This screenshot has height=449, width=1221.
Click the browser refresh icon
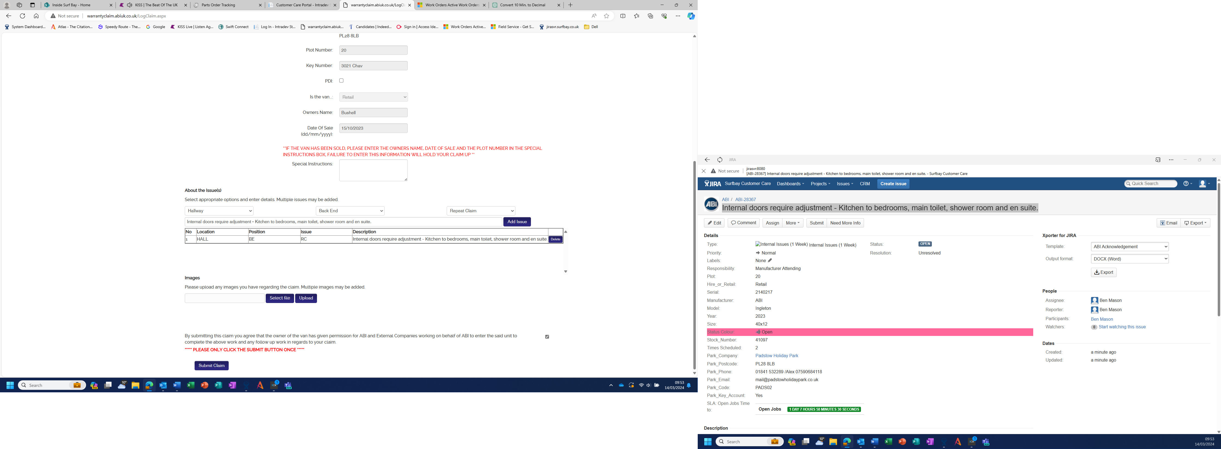[x=22, y=16]
